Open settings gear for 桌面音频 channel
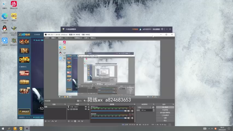233x131 pixels. click(132, 118)
